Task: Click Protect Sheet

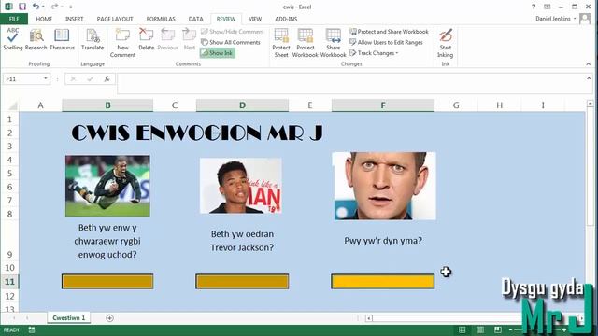Action: [x=281, y=43]
